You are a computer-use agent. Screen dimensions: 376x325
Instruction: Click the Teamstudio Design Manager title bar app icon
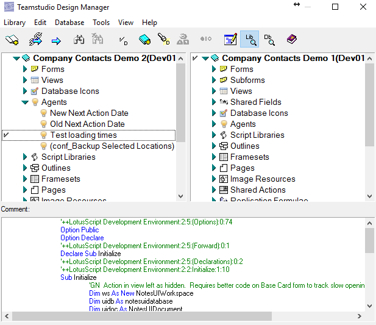coord(9,7)
